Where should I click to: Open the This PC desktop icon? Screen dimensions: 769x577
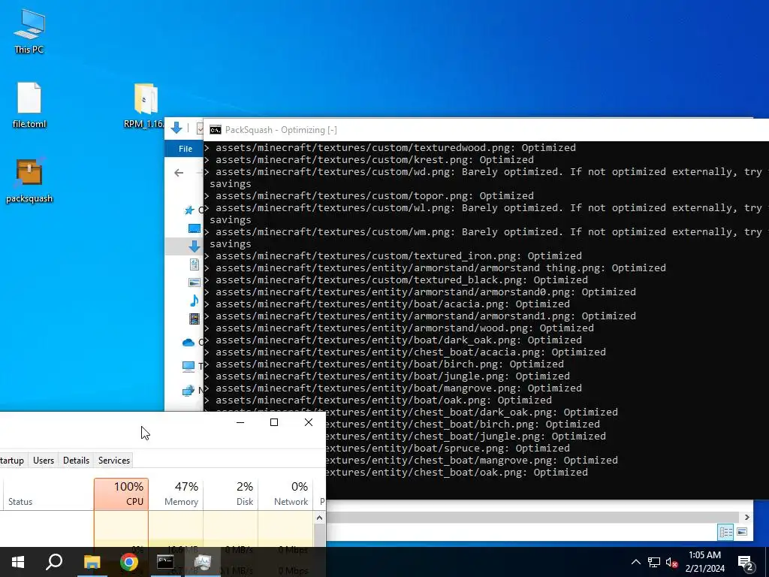coord(29,32)
